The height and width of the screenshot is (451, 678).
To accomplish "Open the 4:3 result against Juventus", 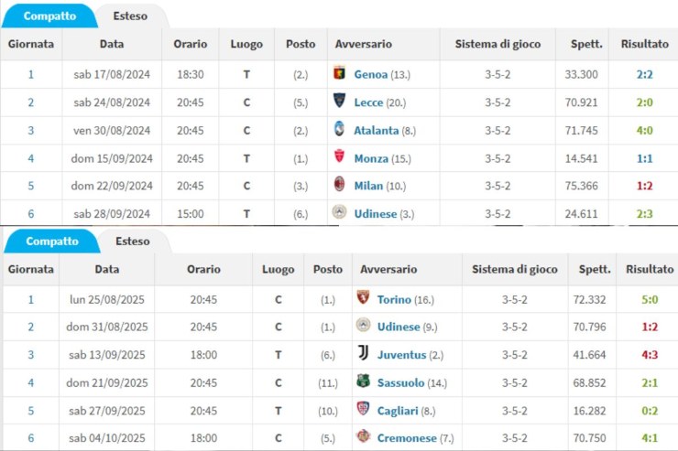I will tap(649, 354).
